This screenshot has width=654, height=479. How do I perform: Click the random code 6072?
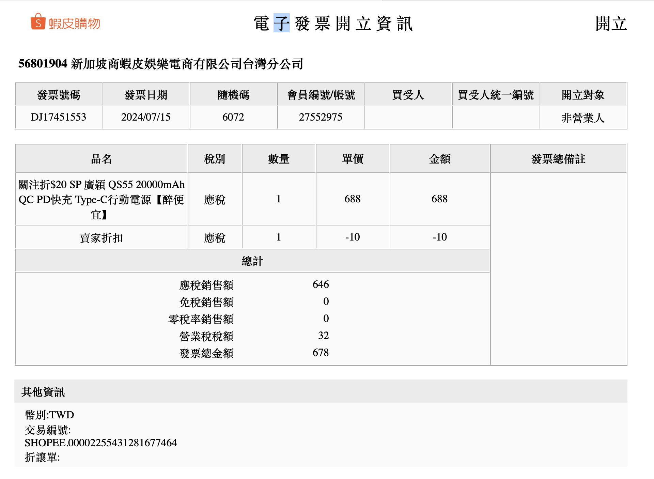pos(233,117)
